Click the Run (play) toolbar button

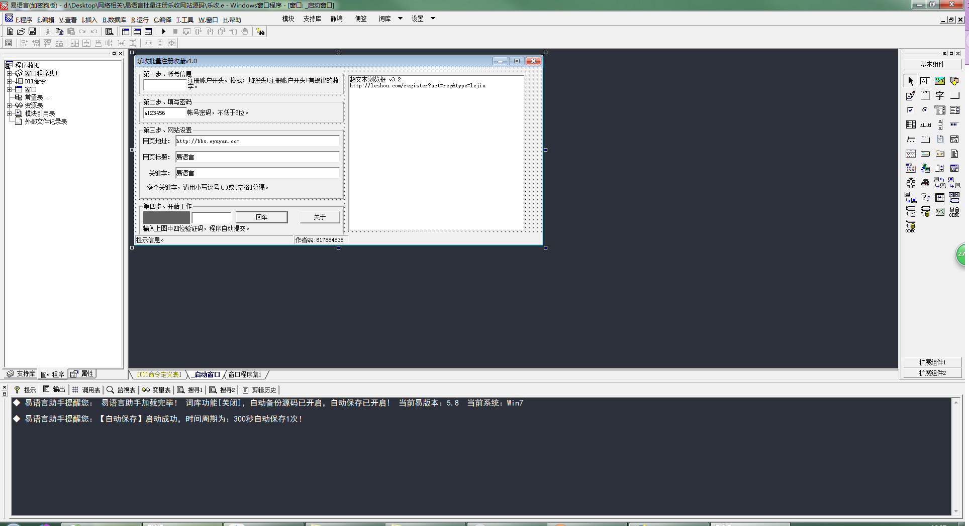[163, 32]
